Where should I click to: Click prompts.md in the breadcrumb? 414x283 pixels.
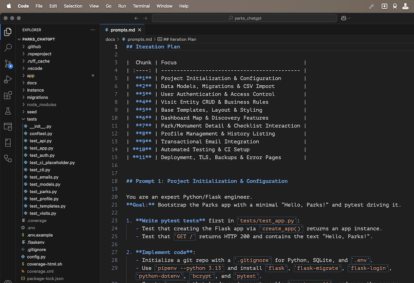pos(140,39)
